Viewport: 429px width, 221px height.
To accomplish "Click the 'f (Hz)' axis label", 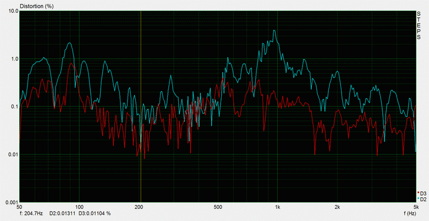I will [410, 213].
